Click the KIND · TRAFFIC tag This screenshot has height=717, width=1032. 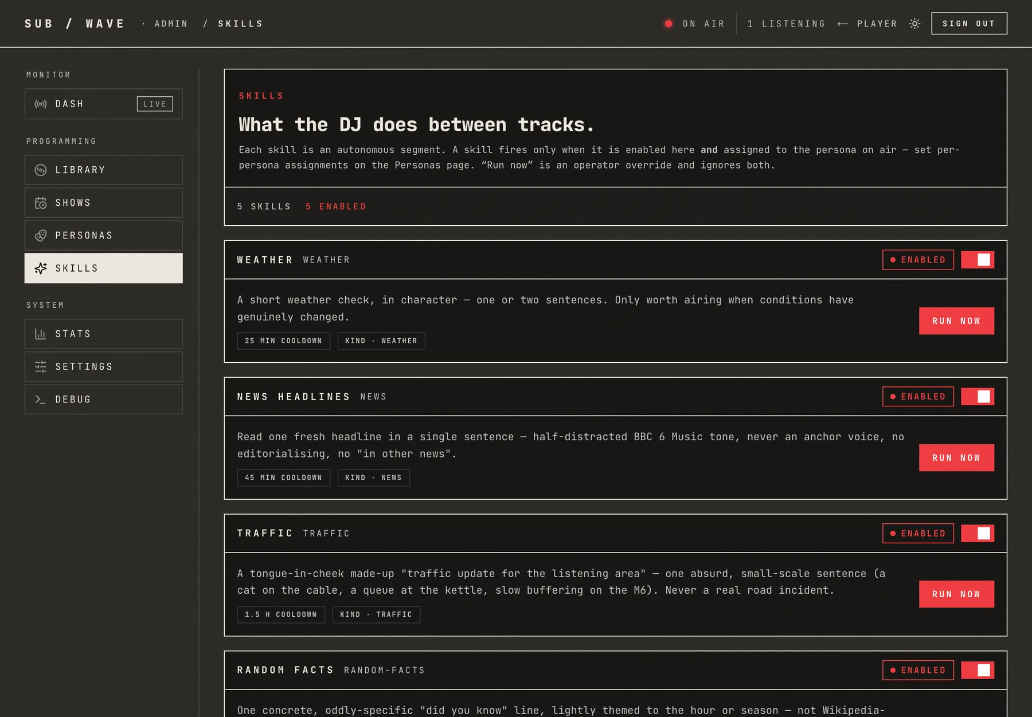(376, 614)
